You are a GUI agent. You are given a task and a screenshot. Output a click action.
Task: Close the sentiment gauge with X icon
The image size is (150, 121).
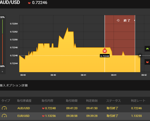coord(2,72)
